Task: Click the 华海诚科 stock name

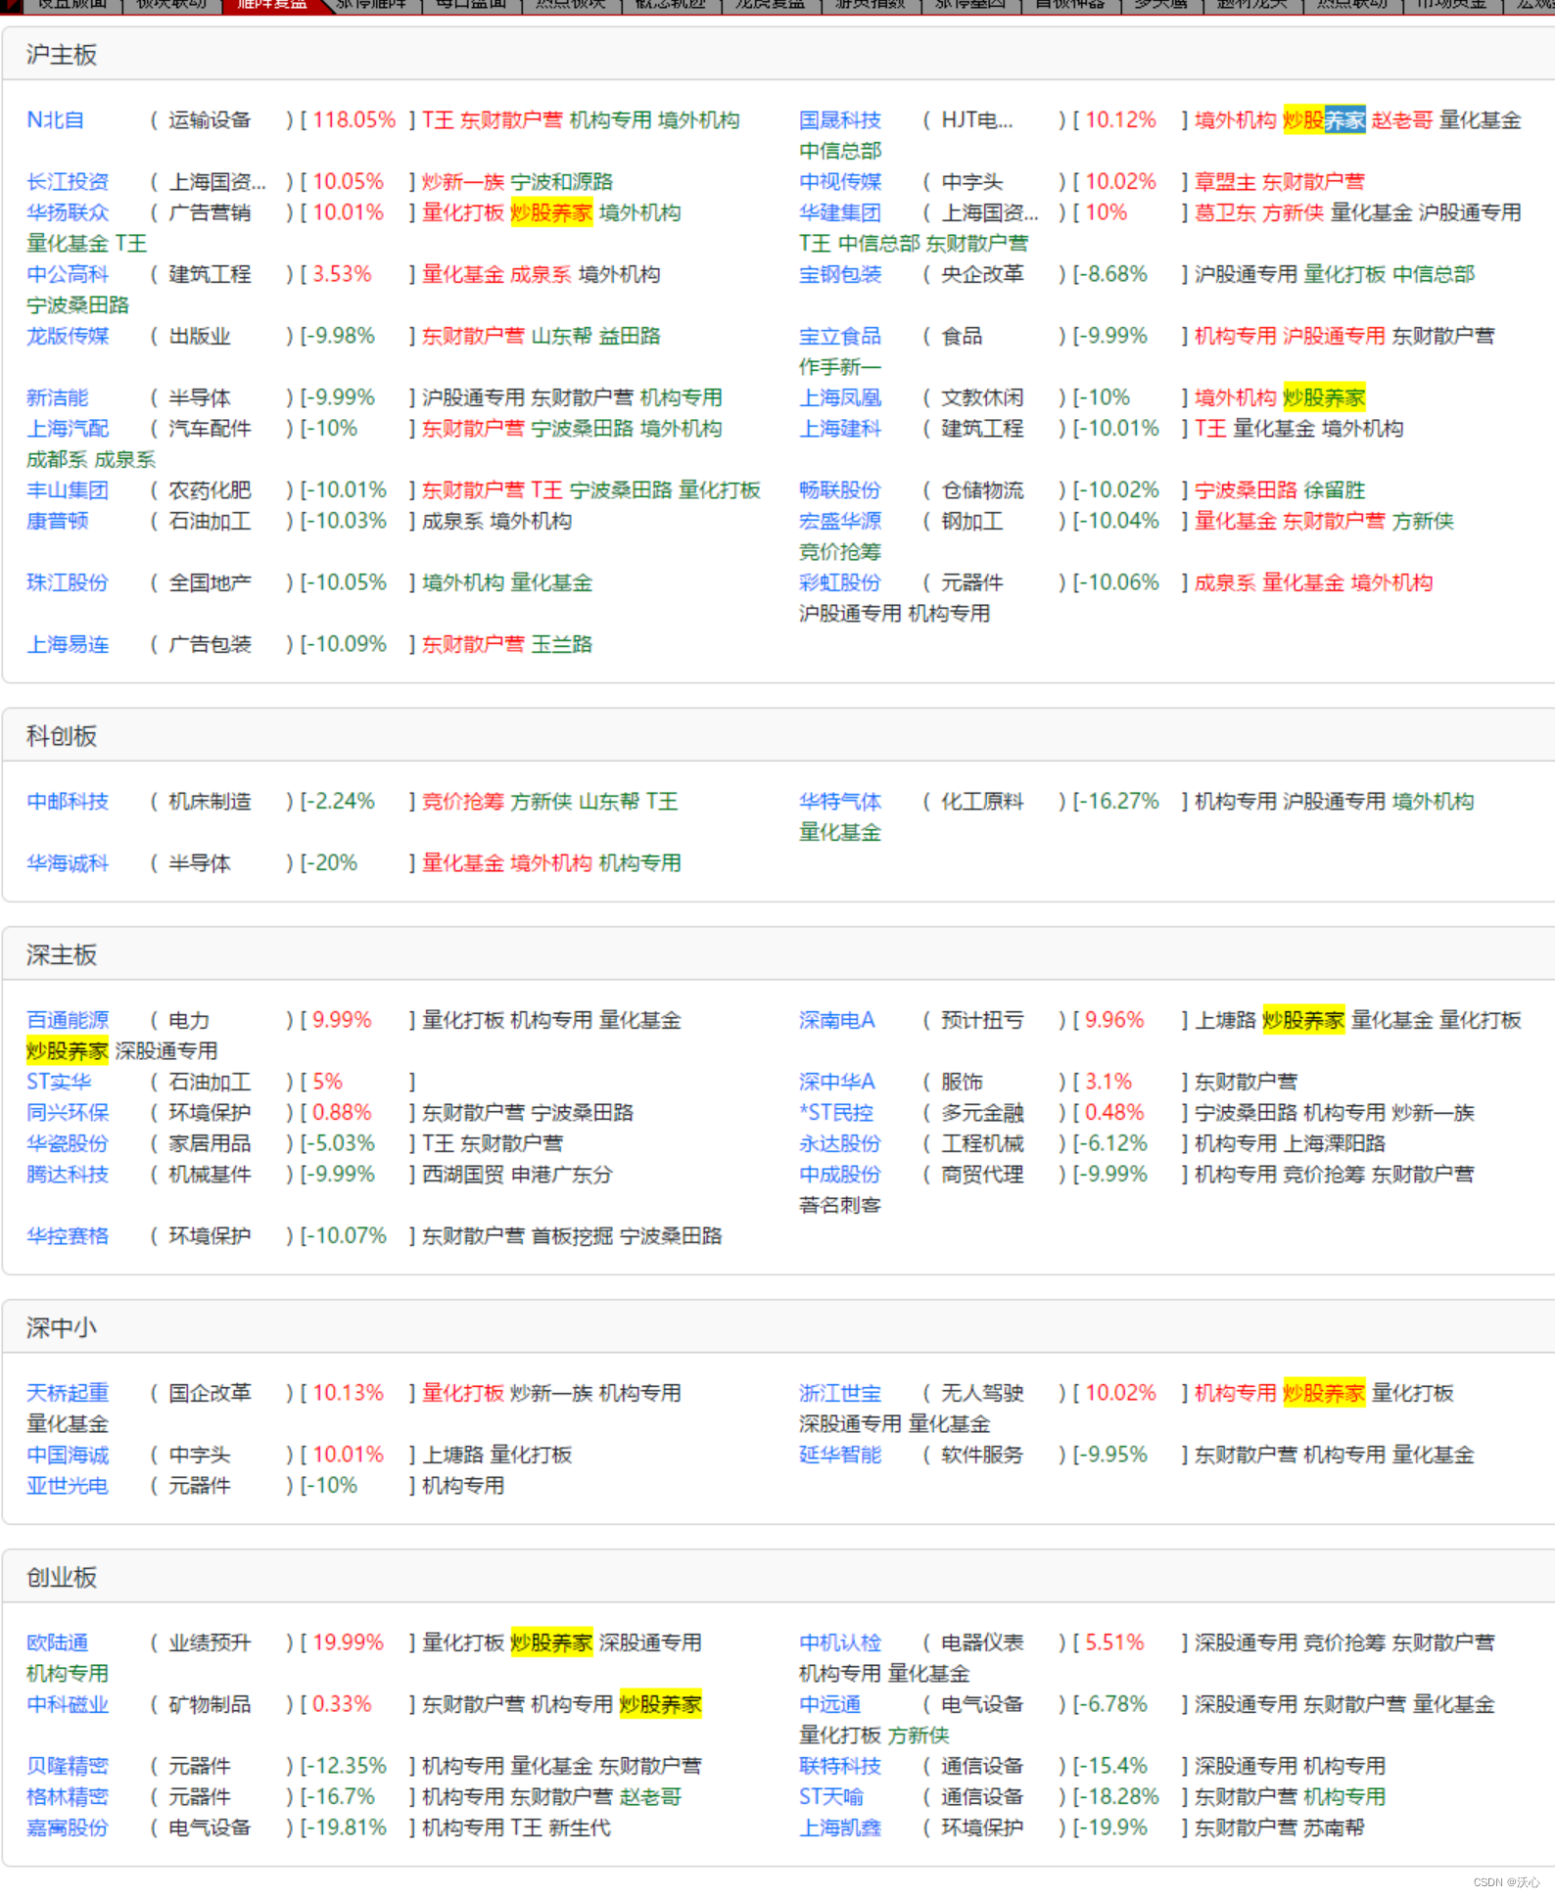Action: [68, 863]
